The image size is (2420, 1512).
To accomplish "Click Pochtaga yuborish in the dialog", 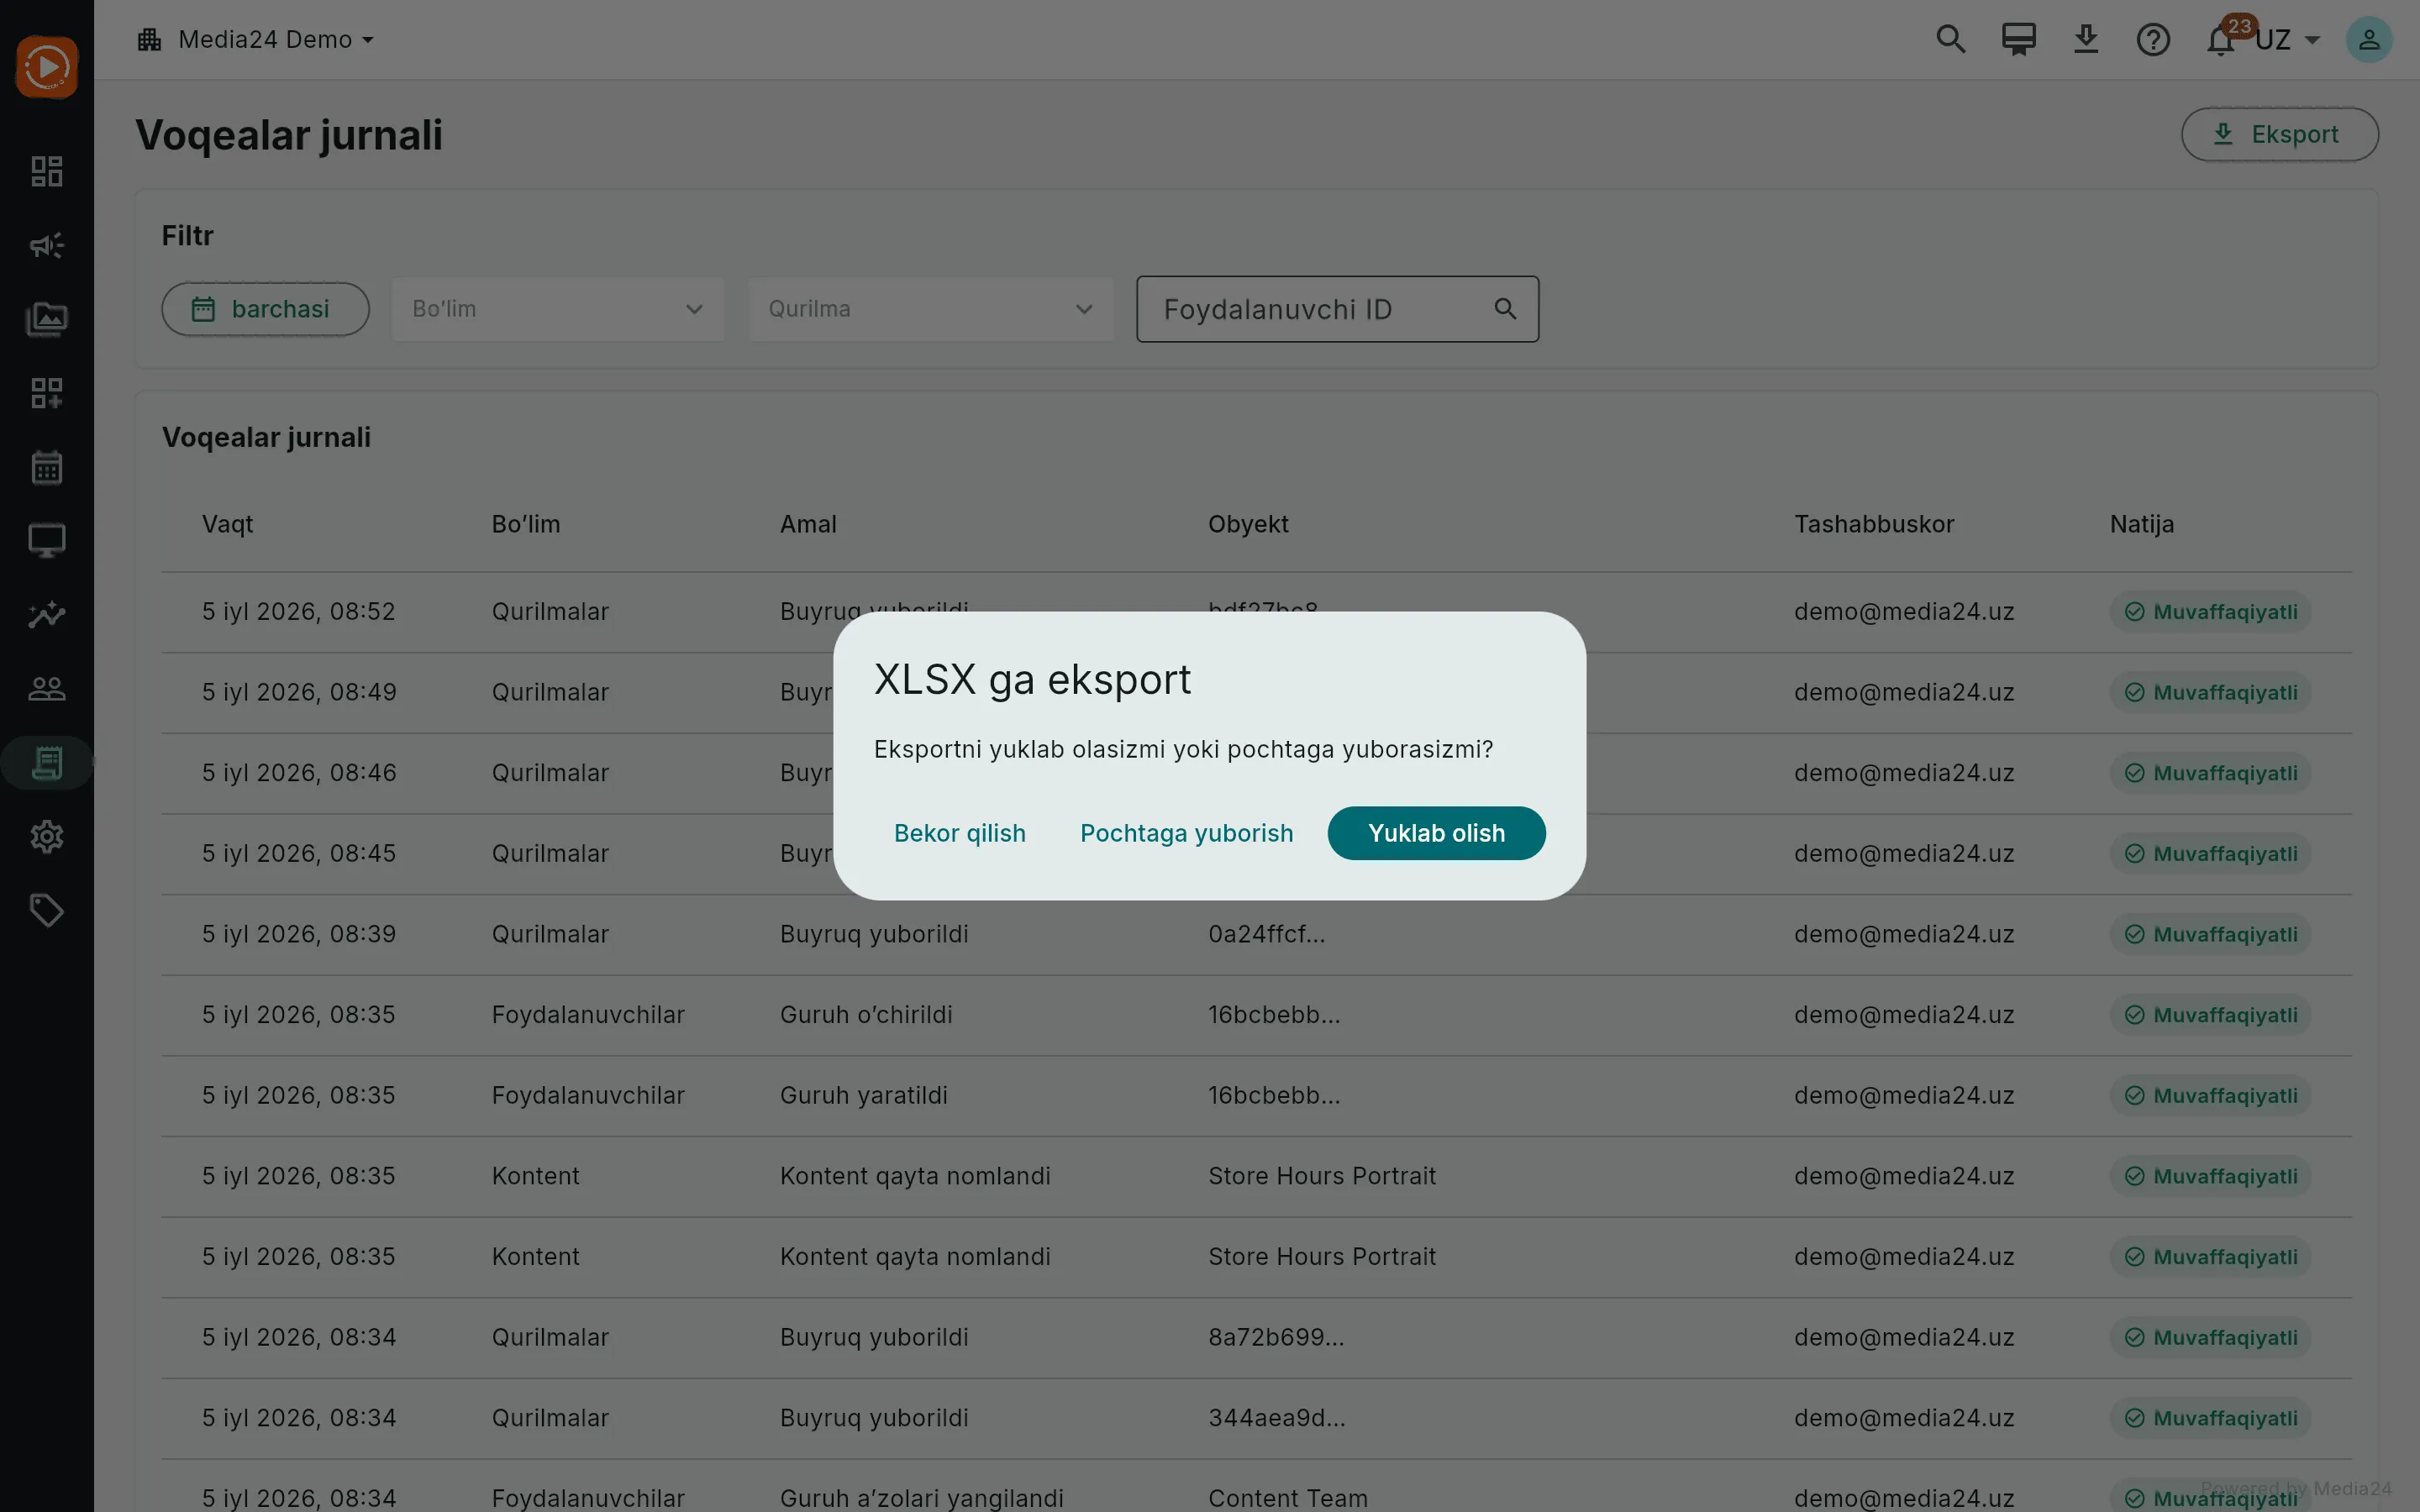I will [x=1186, y=833].
